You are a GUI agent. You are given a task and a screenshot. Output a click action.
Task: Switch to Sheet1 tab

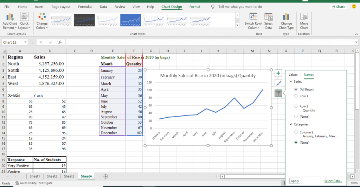pos(35,176)
